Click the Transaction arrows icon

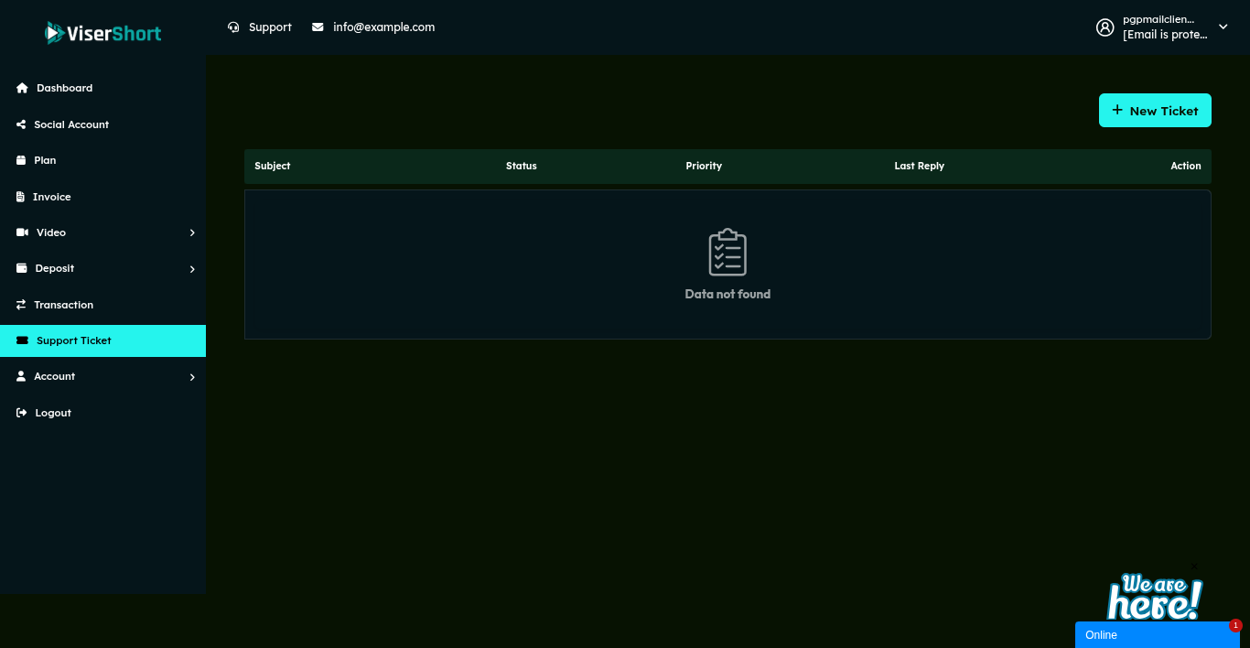pos(21,305)
